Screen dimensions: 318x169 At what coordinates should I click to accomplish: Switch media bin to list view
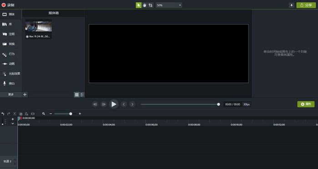tap(82, 95)
